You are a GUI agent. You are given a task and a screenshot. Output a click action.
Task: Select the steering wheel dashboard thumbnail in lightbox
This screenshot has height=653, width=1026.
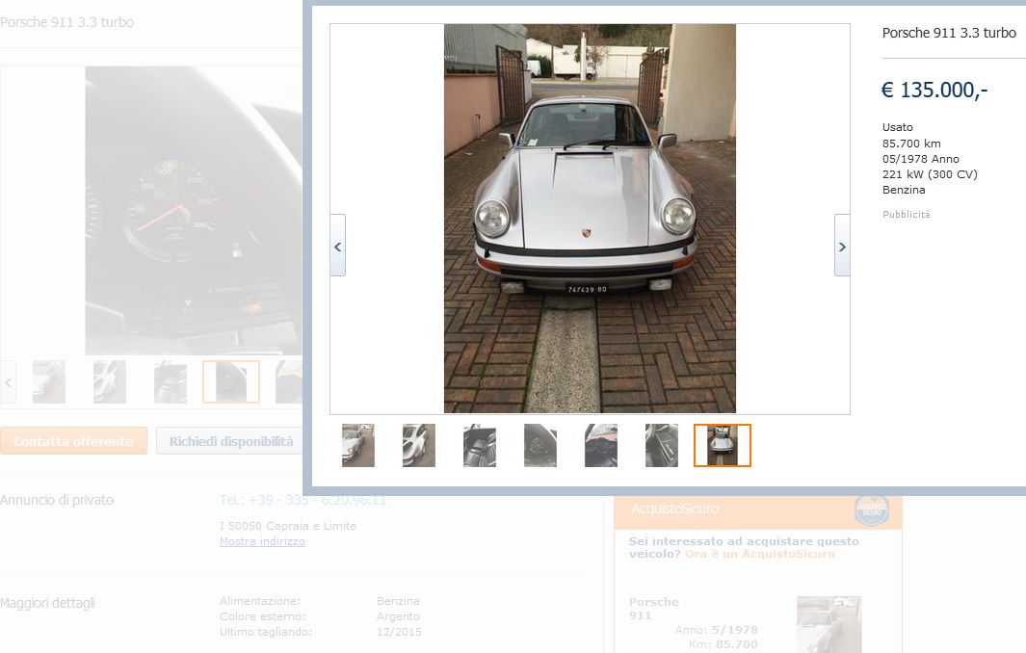pyautogui.click(x=601, y=446)
